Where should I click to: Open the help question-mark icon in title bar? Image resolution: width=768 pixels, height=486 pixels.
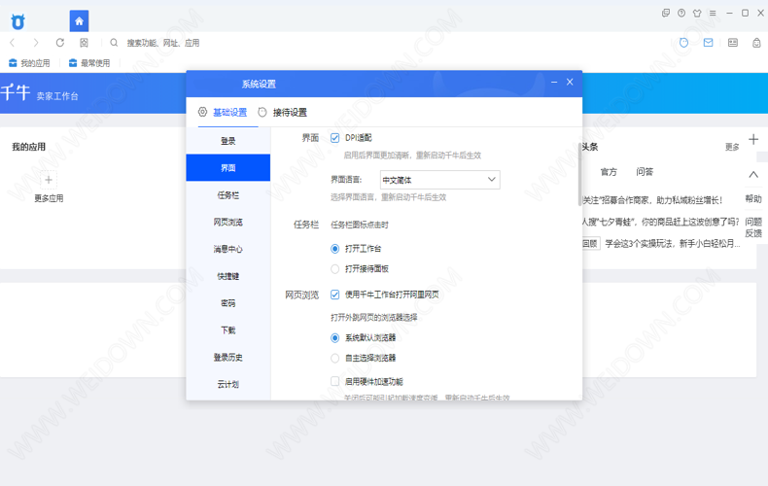point(681,13)
